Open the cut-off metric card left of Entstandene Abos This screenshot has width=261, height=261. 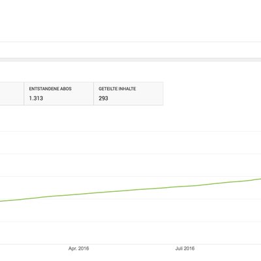pos(12,93)
